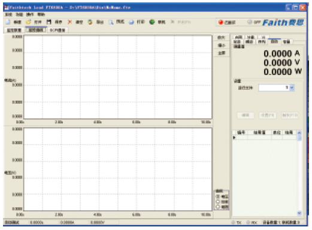Click the third button below zoom buttons
This screenshot has height=230, width=312.
(222, 53)
